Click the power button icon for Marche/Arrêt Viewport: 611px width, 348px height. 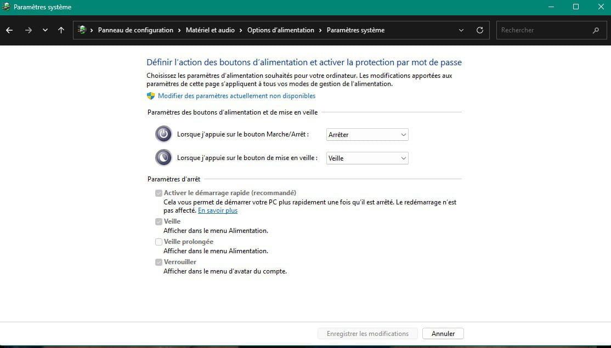(163, 134)
